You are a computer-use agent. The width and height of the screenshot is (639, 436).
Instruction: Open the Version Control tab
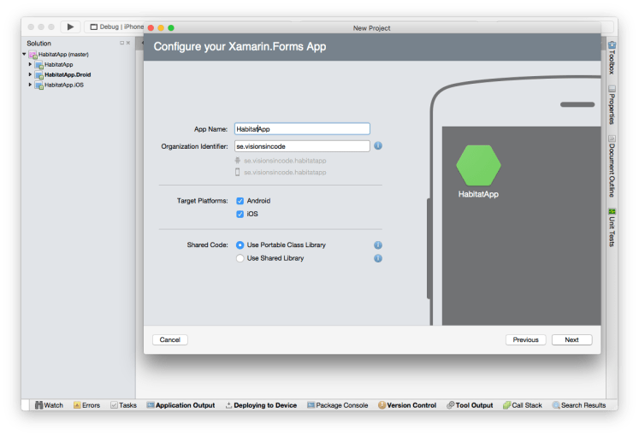click(407, 405)
